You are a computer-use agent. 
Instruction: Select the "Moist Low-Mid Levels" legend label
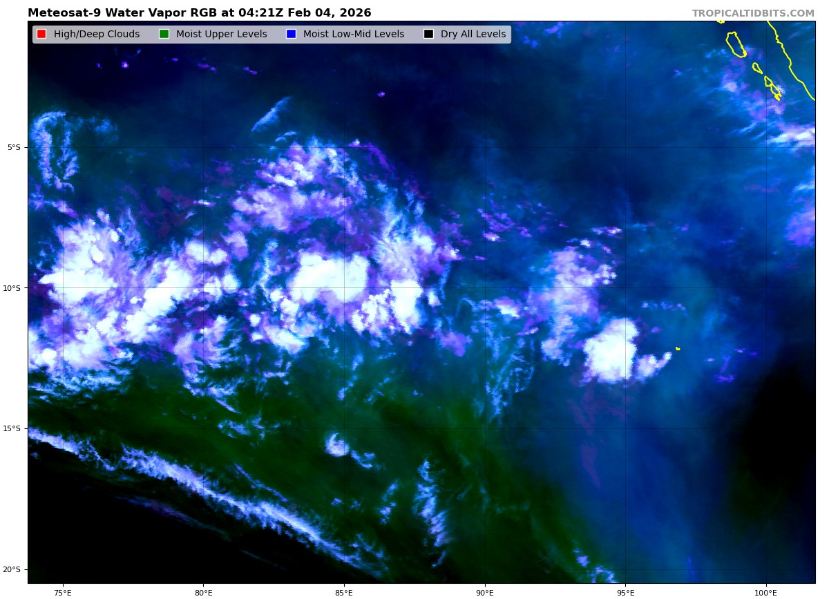353,35
